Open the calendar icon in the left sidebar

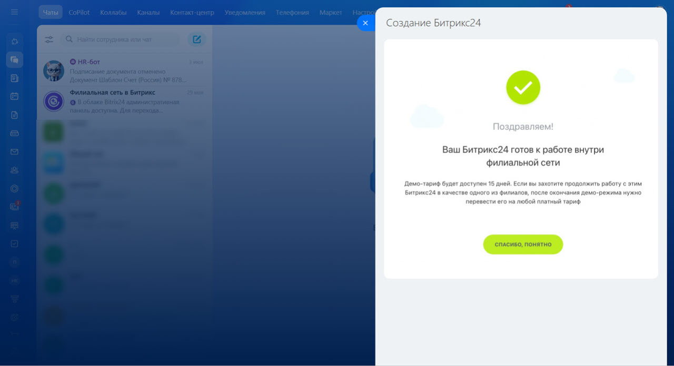14,96
